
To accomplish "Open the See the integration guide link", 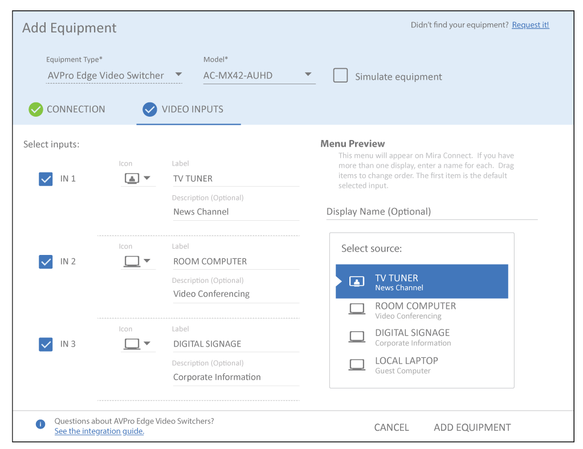I will [99, 431].
